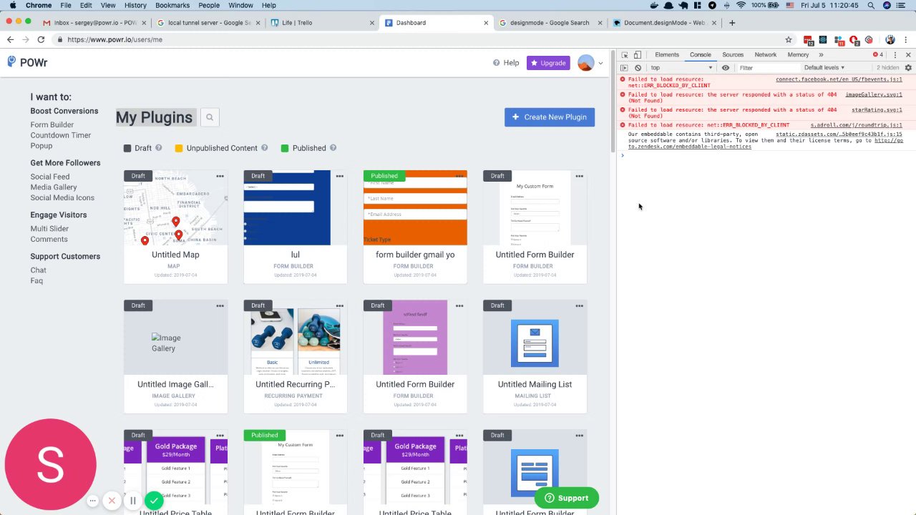Open the Untitled Map thumbnail
The image size is (916, 515).
point(175,207)
